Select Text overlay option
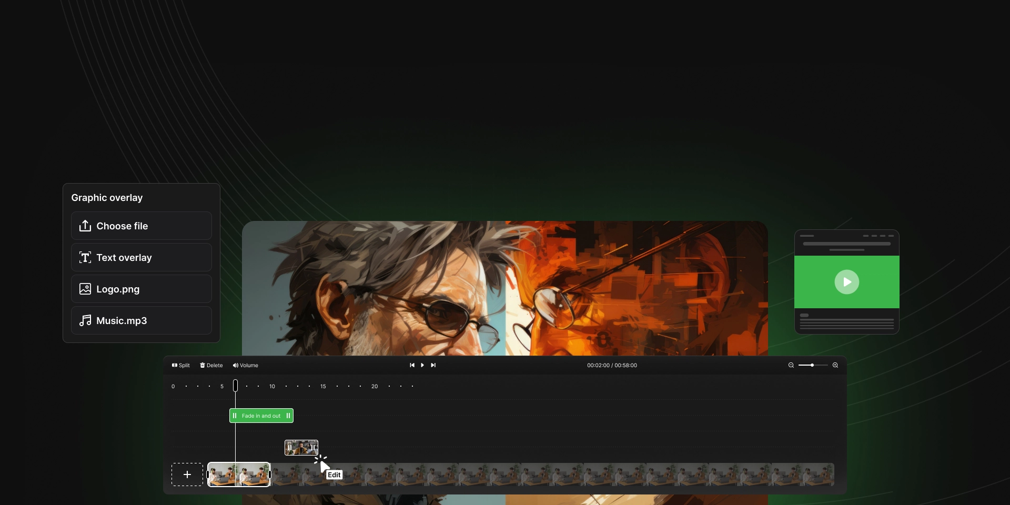The height and width of the screenshot is (505, 1010). click(x=142, y=257)
